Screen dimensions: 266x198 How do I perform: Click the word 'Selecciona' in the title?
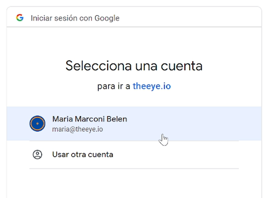[x=98, y=66]
